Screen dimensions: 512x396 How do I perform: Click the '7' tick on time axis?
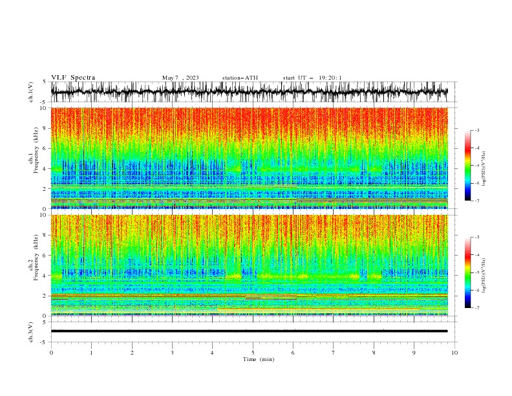click(x=334, y=353)
